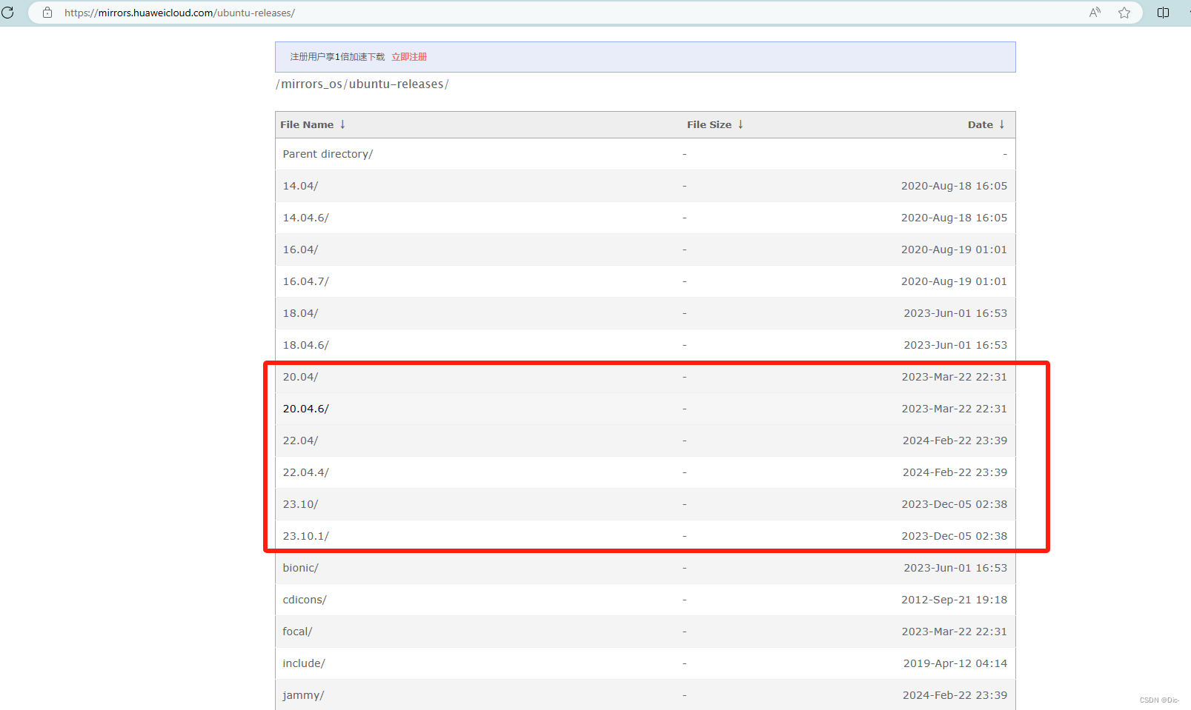Select date 2019-Apr-12 04:14 in include/ row
The image size is (1191, 710).
(955, 663)
